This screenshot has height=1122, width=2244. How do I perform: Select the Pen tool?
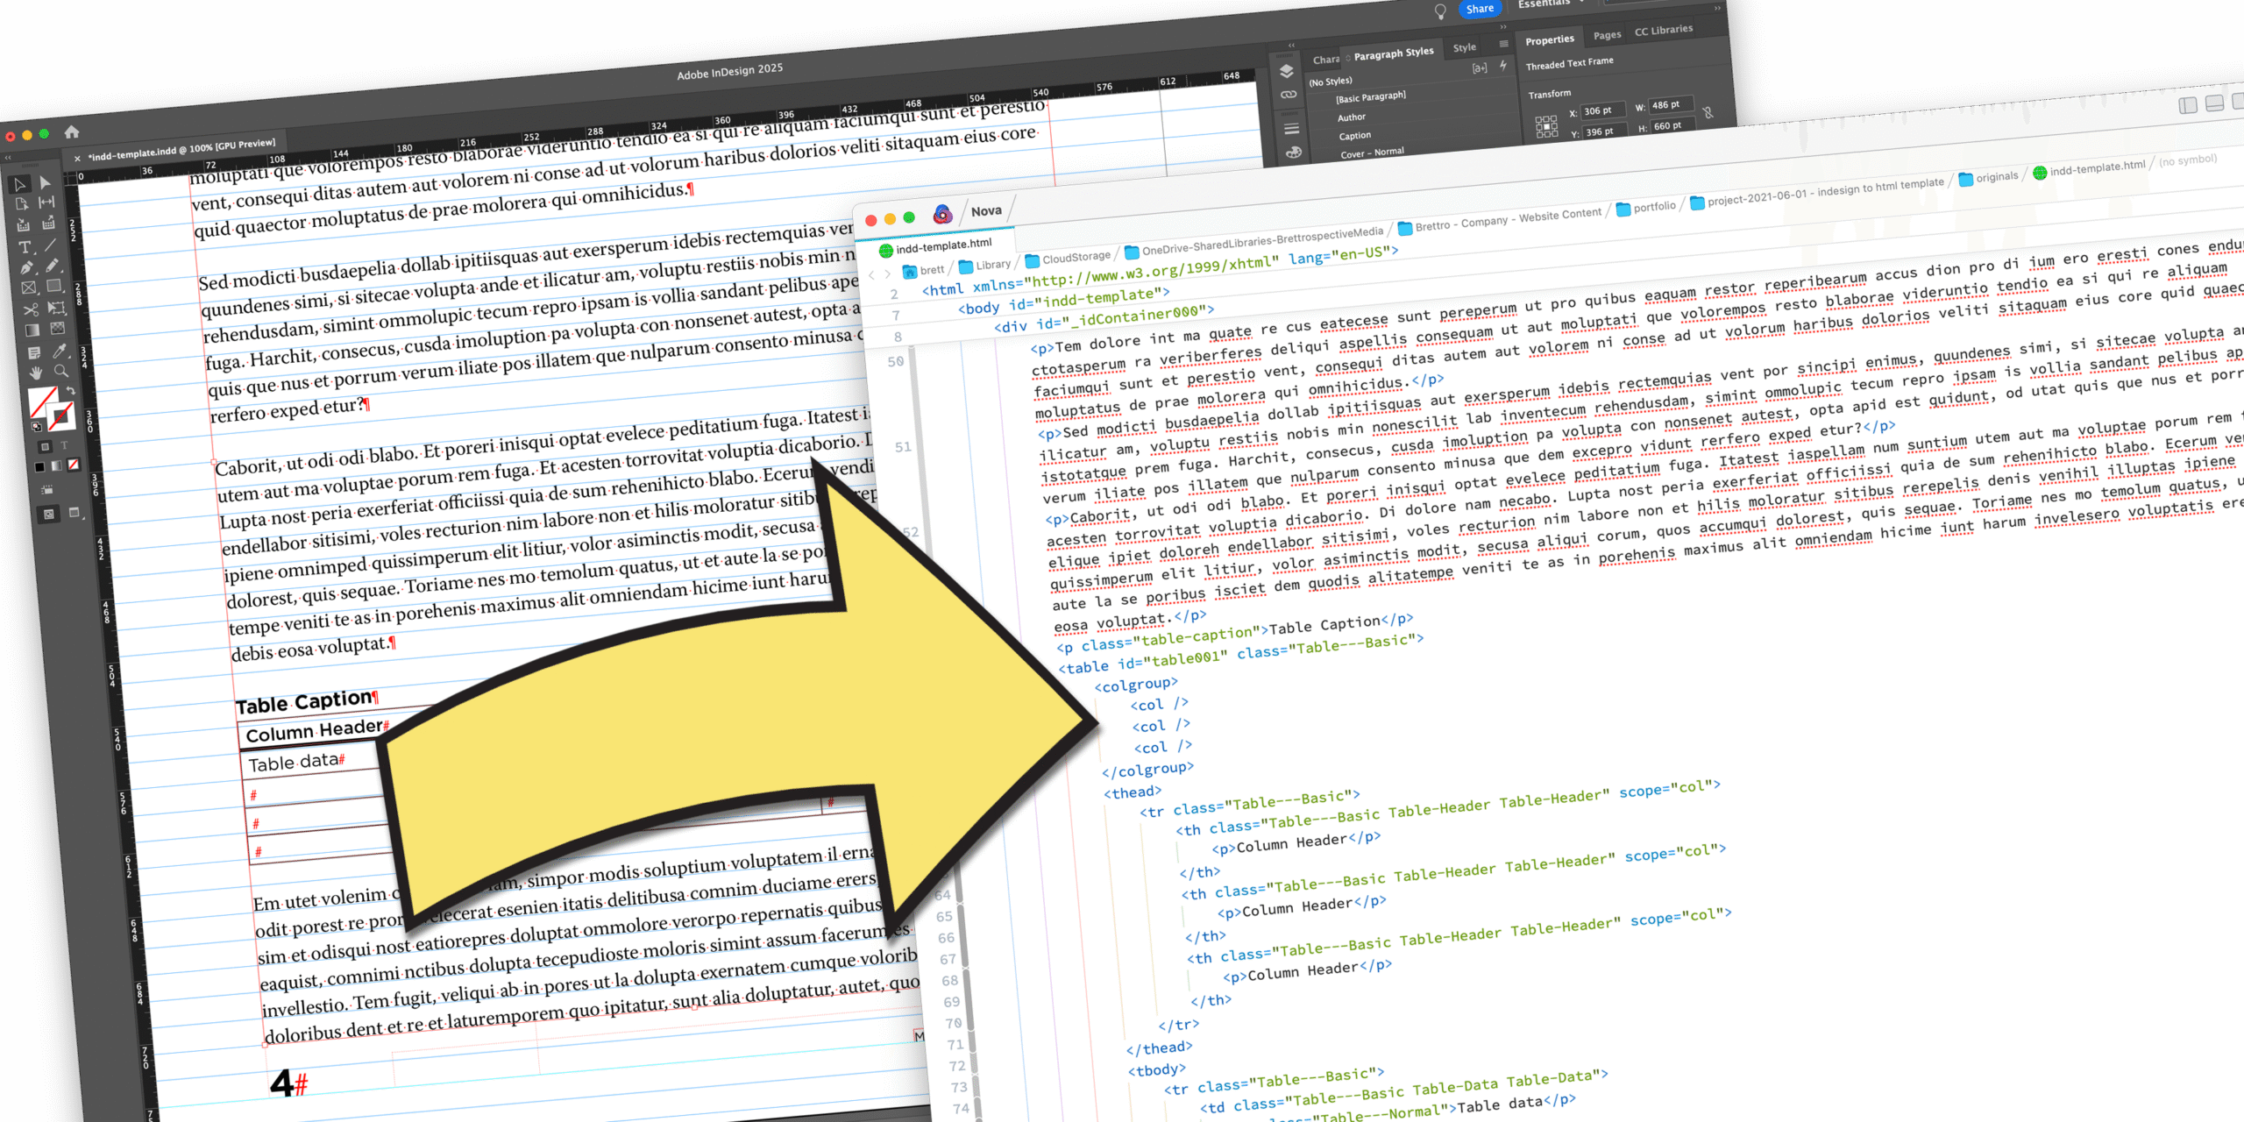(x=27, y=267)
